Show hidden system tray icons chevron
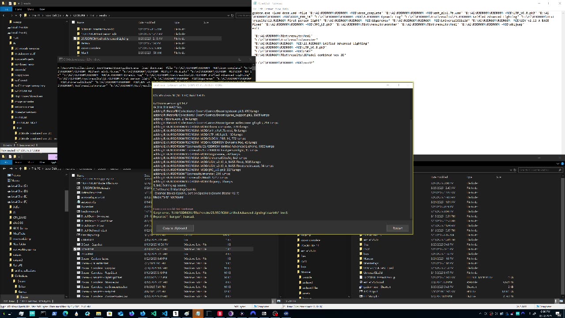The width and height of the screenshot is (565, 318). pyautogui.click(x=481, y=314)
